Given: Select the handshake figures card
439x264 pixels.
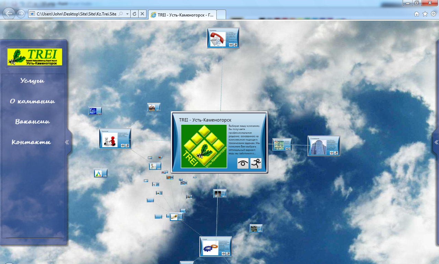Looking at the screenshot, I should (115, 139).
